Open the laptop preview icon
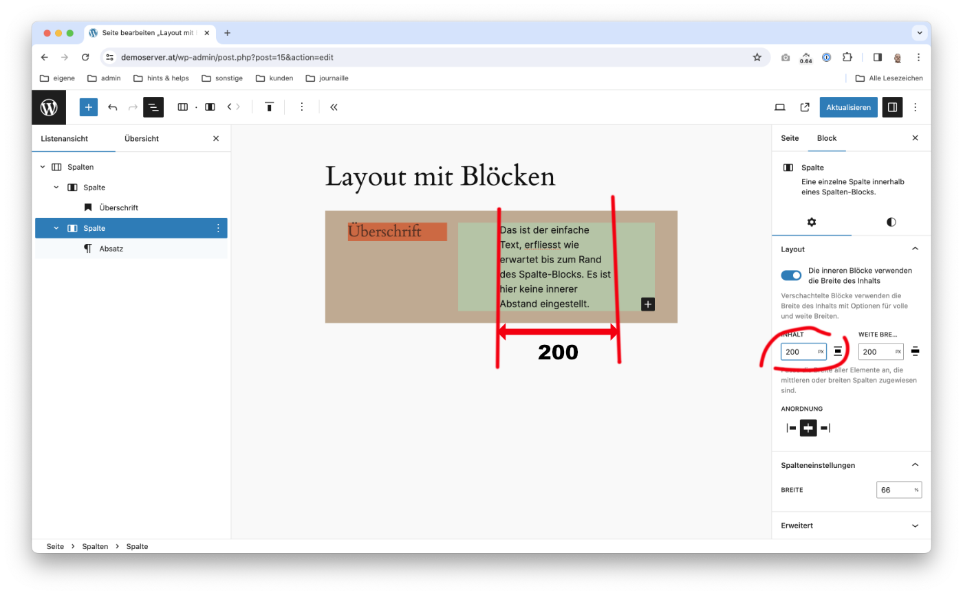Image resolution: width=963 pixels, height=595 pixels. click(780, 107)
